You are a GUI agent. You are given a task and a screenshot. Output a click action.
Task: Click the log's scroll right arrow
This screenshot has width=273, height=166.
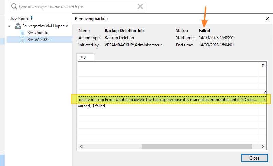pos(263,146)
